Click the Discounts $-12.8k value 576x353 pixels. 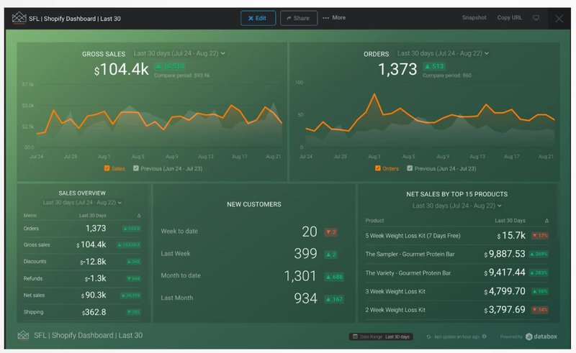tap(93, 262)
